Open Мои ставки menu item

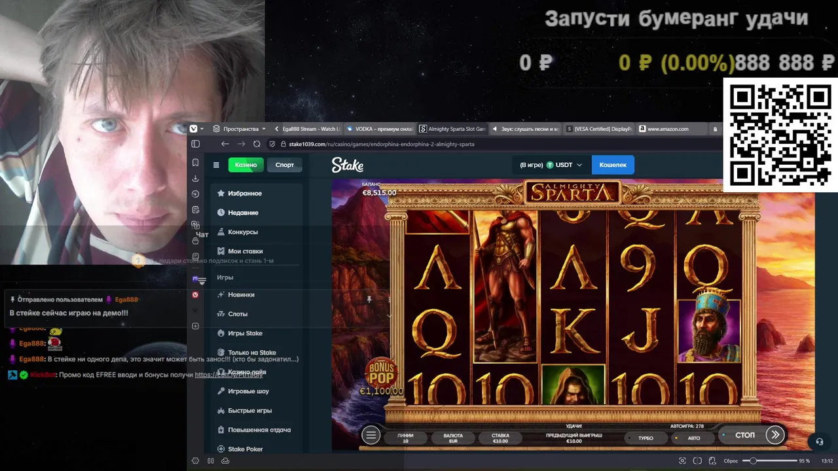point(257,251)
